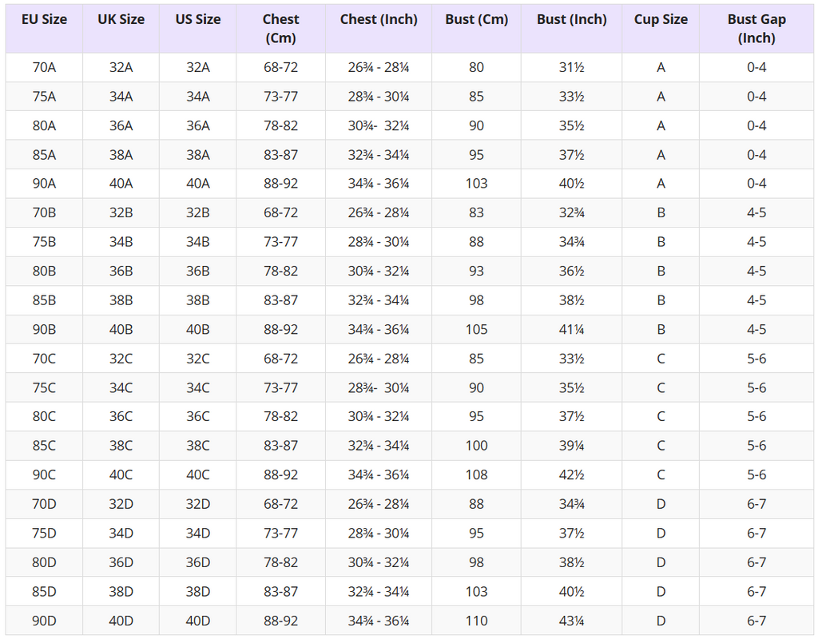Viewport: 818px width, 639px height.
Task: Select the EU size cell "85C"
Action: pos(45,446)
